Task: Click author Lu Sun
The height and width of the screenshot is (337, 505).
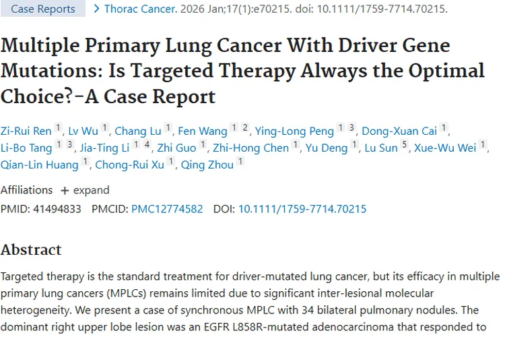Action: click(382, 148)
